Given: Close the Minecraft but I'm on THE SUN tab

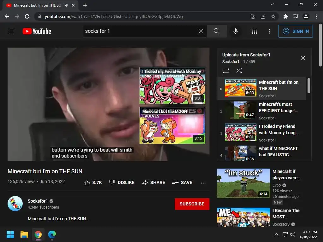Looking at the screenshot, I should 73,5.
